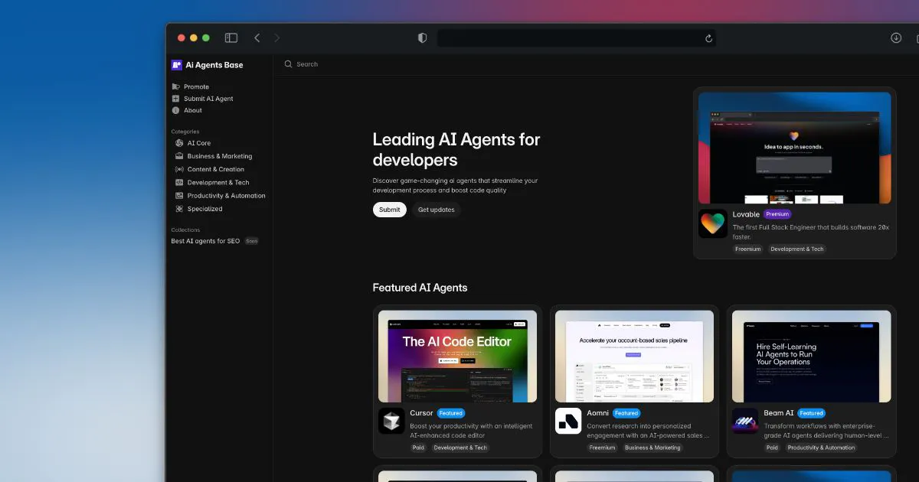Open the Aomni agent title
Image resolution: width=919 pixels, height=482 pixels.
(597, 413)
